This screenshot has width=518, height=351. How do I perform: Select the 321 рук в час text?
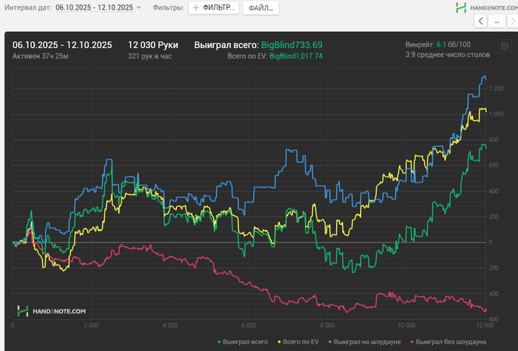click(149, 56)
